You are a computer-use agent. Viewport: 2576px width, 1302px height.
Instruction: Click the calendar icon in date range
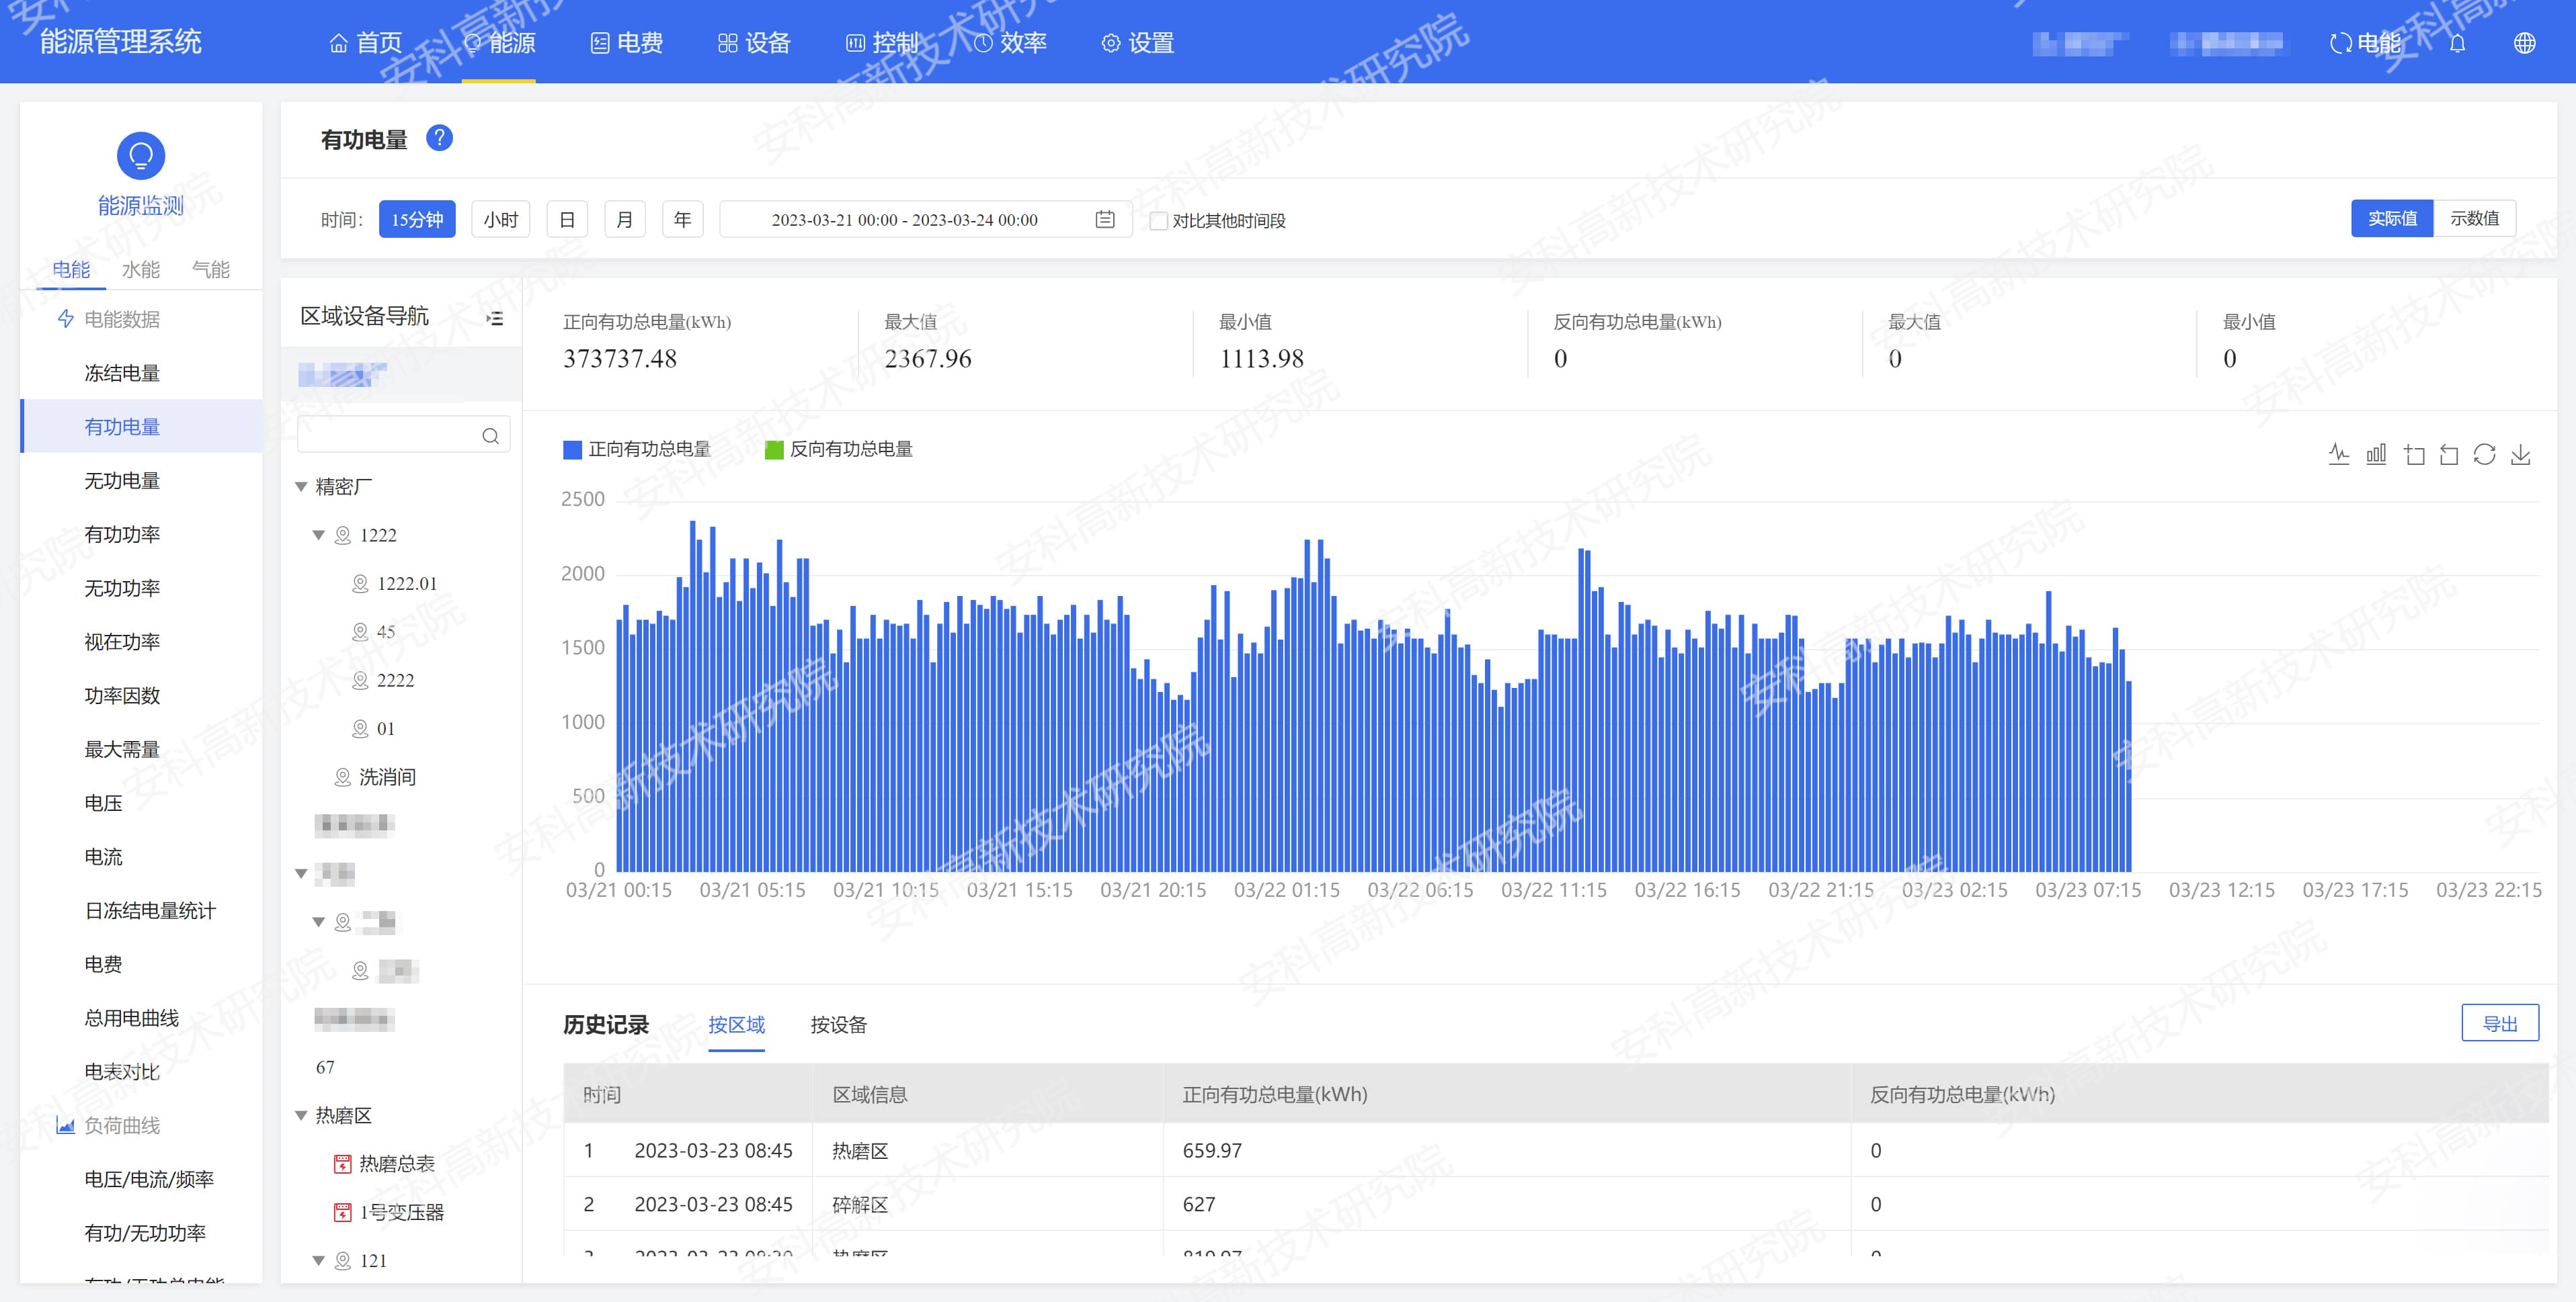[x=1104, y=219]
